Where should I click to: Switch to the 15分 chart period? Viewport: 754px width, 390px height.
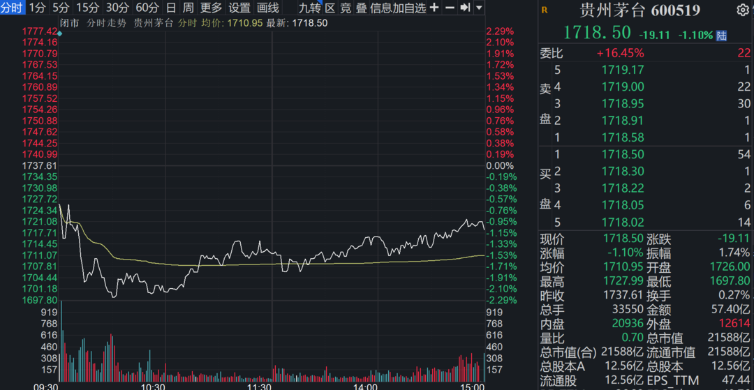87,8
